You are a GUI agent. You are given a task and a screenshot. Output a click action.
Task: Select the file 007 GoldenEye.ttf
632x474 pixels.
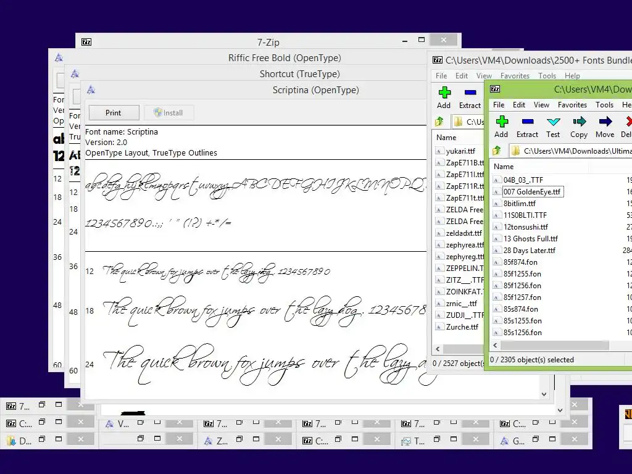tap(532, 192)
